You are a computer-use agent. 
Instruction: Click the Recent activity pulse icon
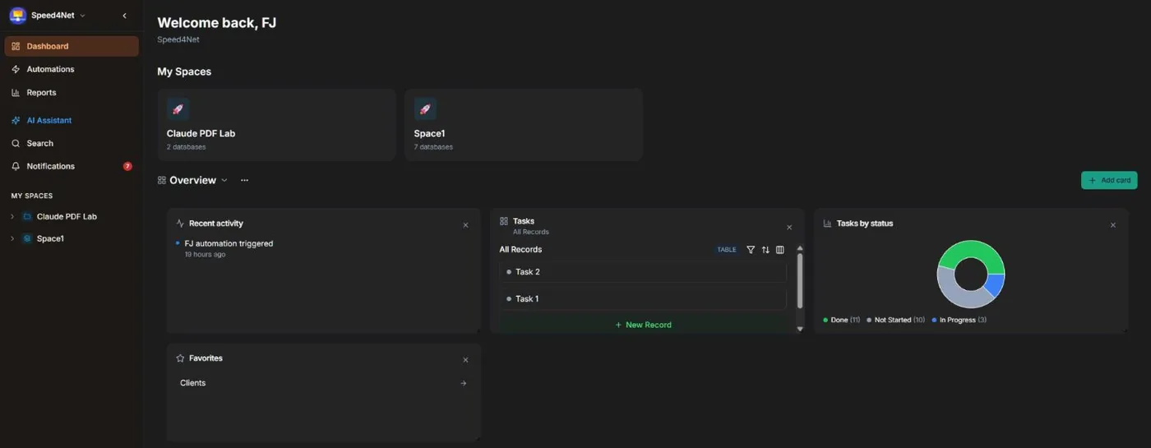pyautogui.click(x=180, y=224)
